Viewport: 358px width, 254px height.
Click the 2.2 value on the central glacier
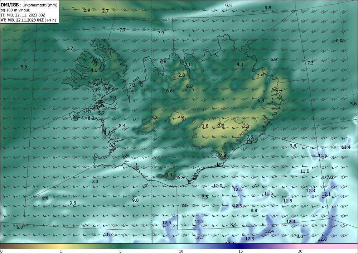pos(181,116)
